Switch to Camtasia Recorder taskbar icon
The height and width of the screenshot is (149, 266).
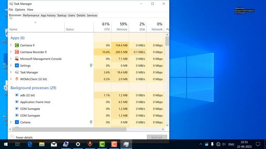coord(114,144)
